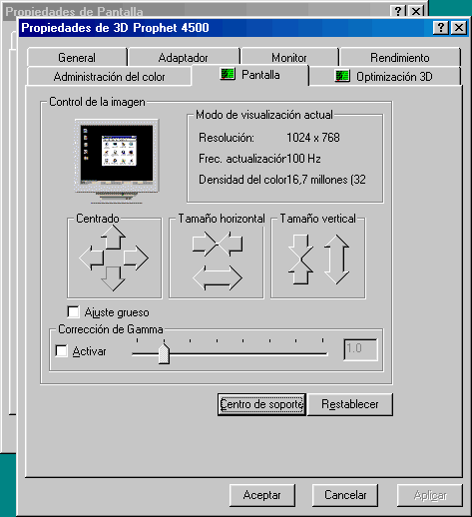Click the gamma value field showing 1.0
Viewport: 472px width, 517px height.
(360, 349)
